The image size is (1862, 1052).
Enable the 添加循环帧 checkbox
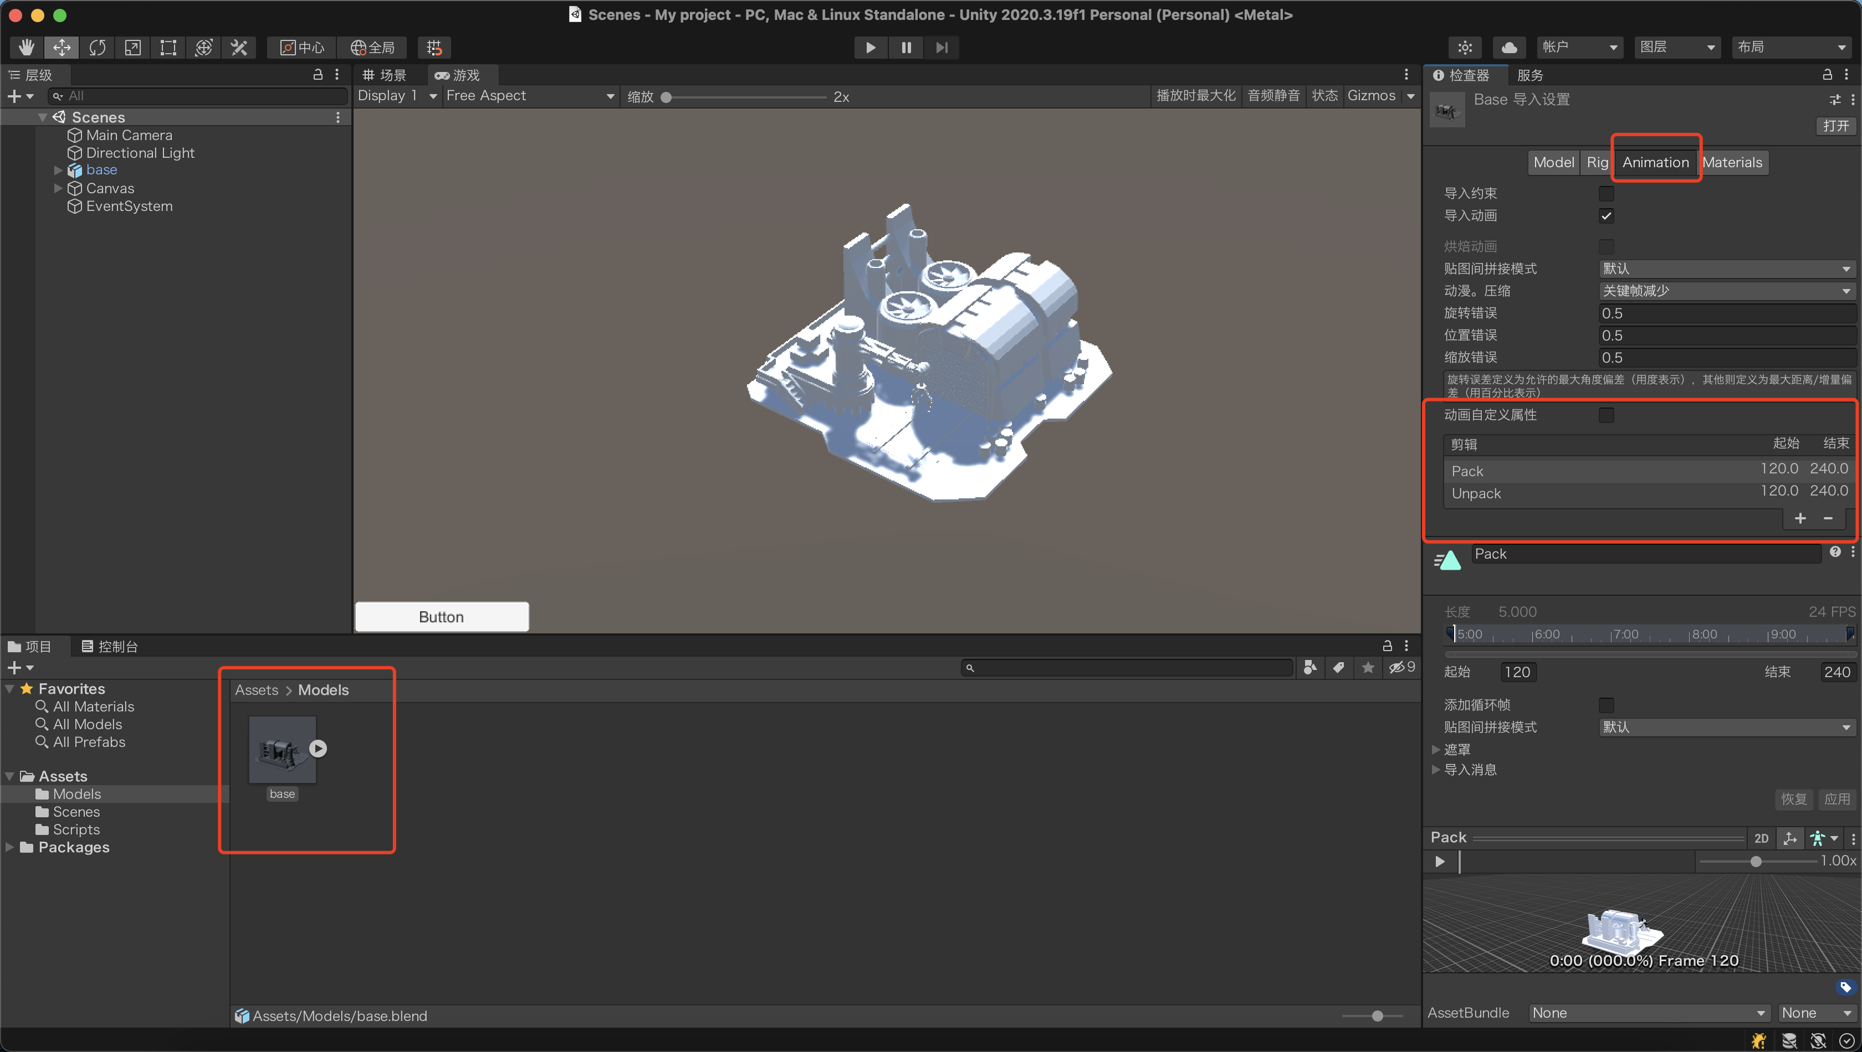(x=1606, y=705)
